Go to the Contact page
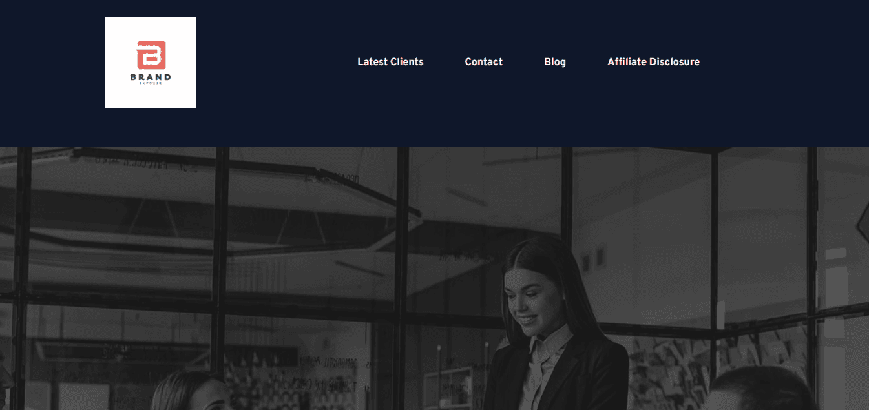The image size is (869, 410). pos(484,62)
